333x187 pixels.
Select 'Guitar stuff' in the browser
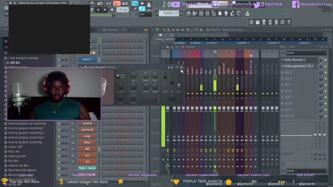15,147
